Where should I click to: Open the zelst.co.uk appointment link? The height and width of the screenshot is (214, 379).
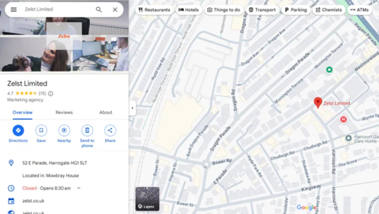tap(33, 201)
